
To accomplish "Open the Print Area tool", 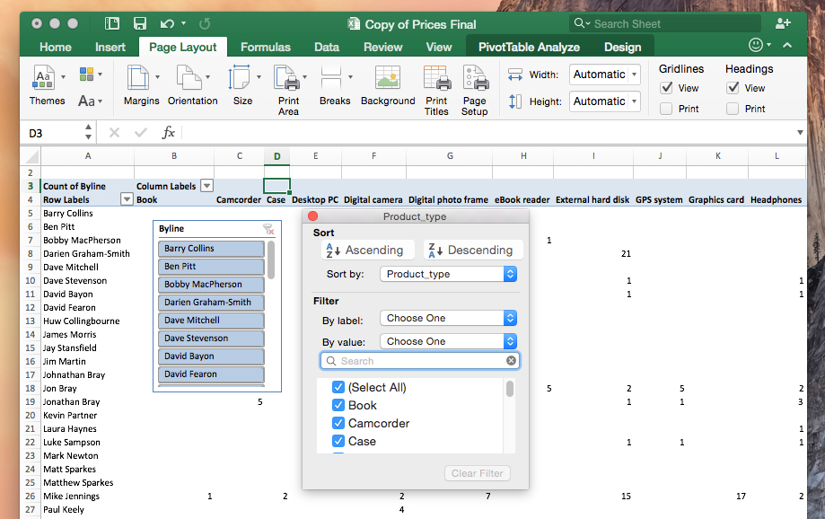I will (288, 86).
